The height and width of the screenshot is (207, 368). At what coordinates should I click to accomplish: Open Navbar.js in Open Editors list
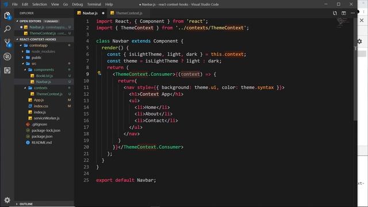(x=44, y=27)
